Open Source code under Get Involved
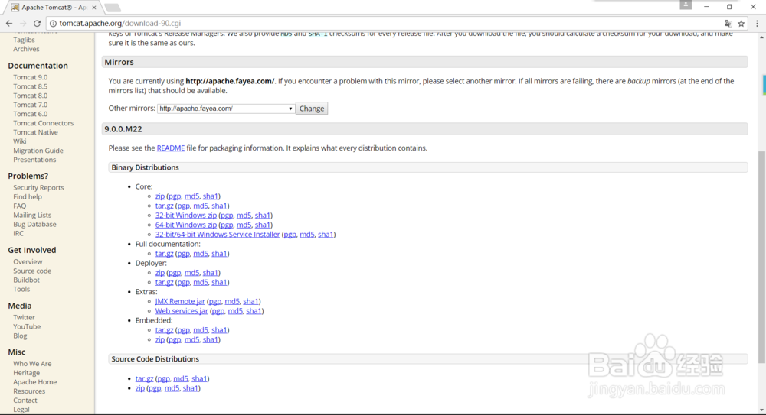This screenshot has height=415, width=766. [32, 271]
